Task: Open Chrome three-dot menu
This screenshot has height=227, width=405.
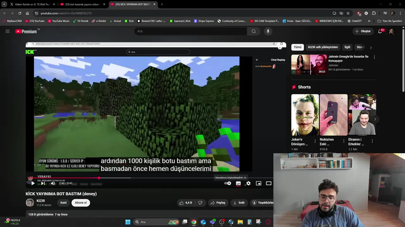Action: (400, 13)
